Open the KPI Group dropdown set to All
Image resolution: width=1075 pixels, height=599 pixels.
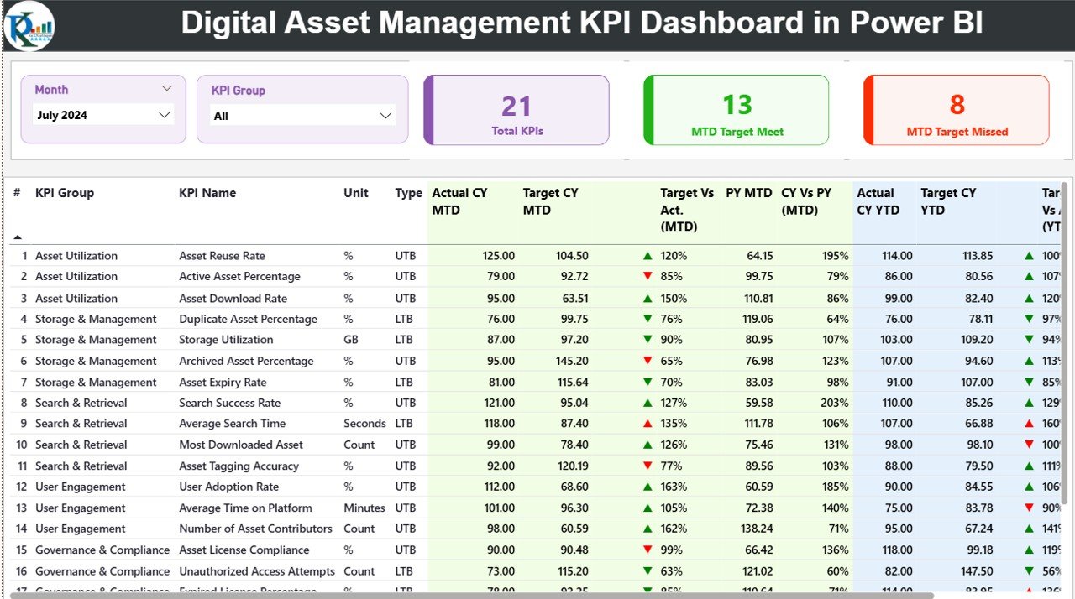[302, 116]
